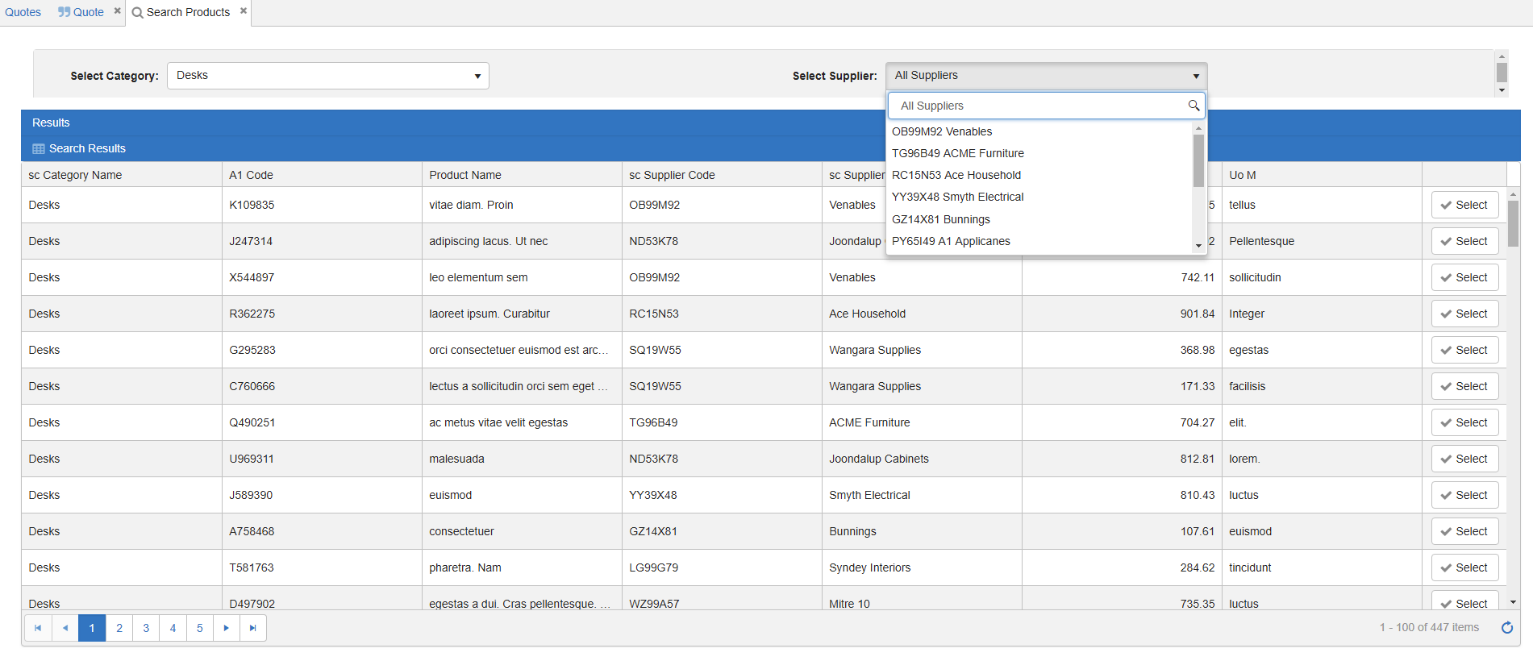Switch to the Quotes tab
The width and height of the screenshot is (1533, 661).
tap(23, 12)
